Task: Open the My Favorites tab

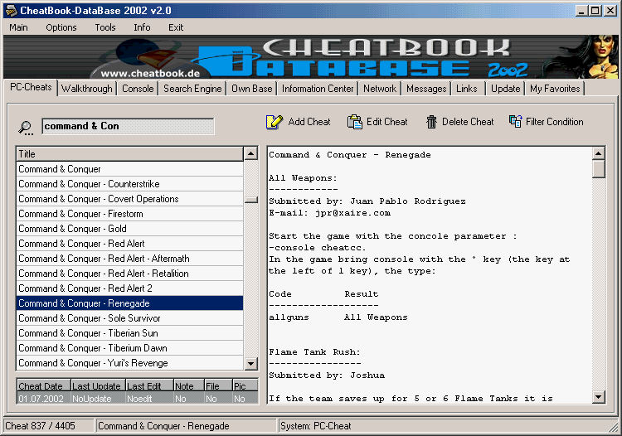Action: 555,89
